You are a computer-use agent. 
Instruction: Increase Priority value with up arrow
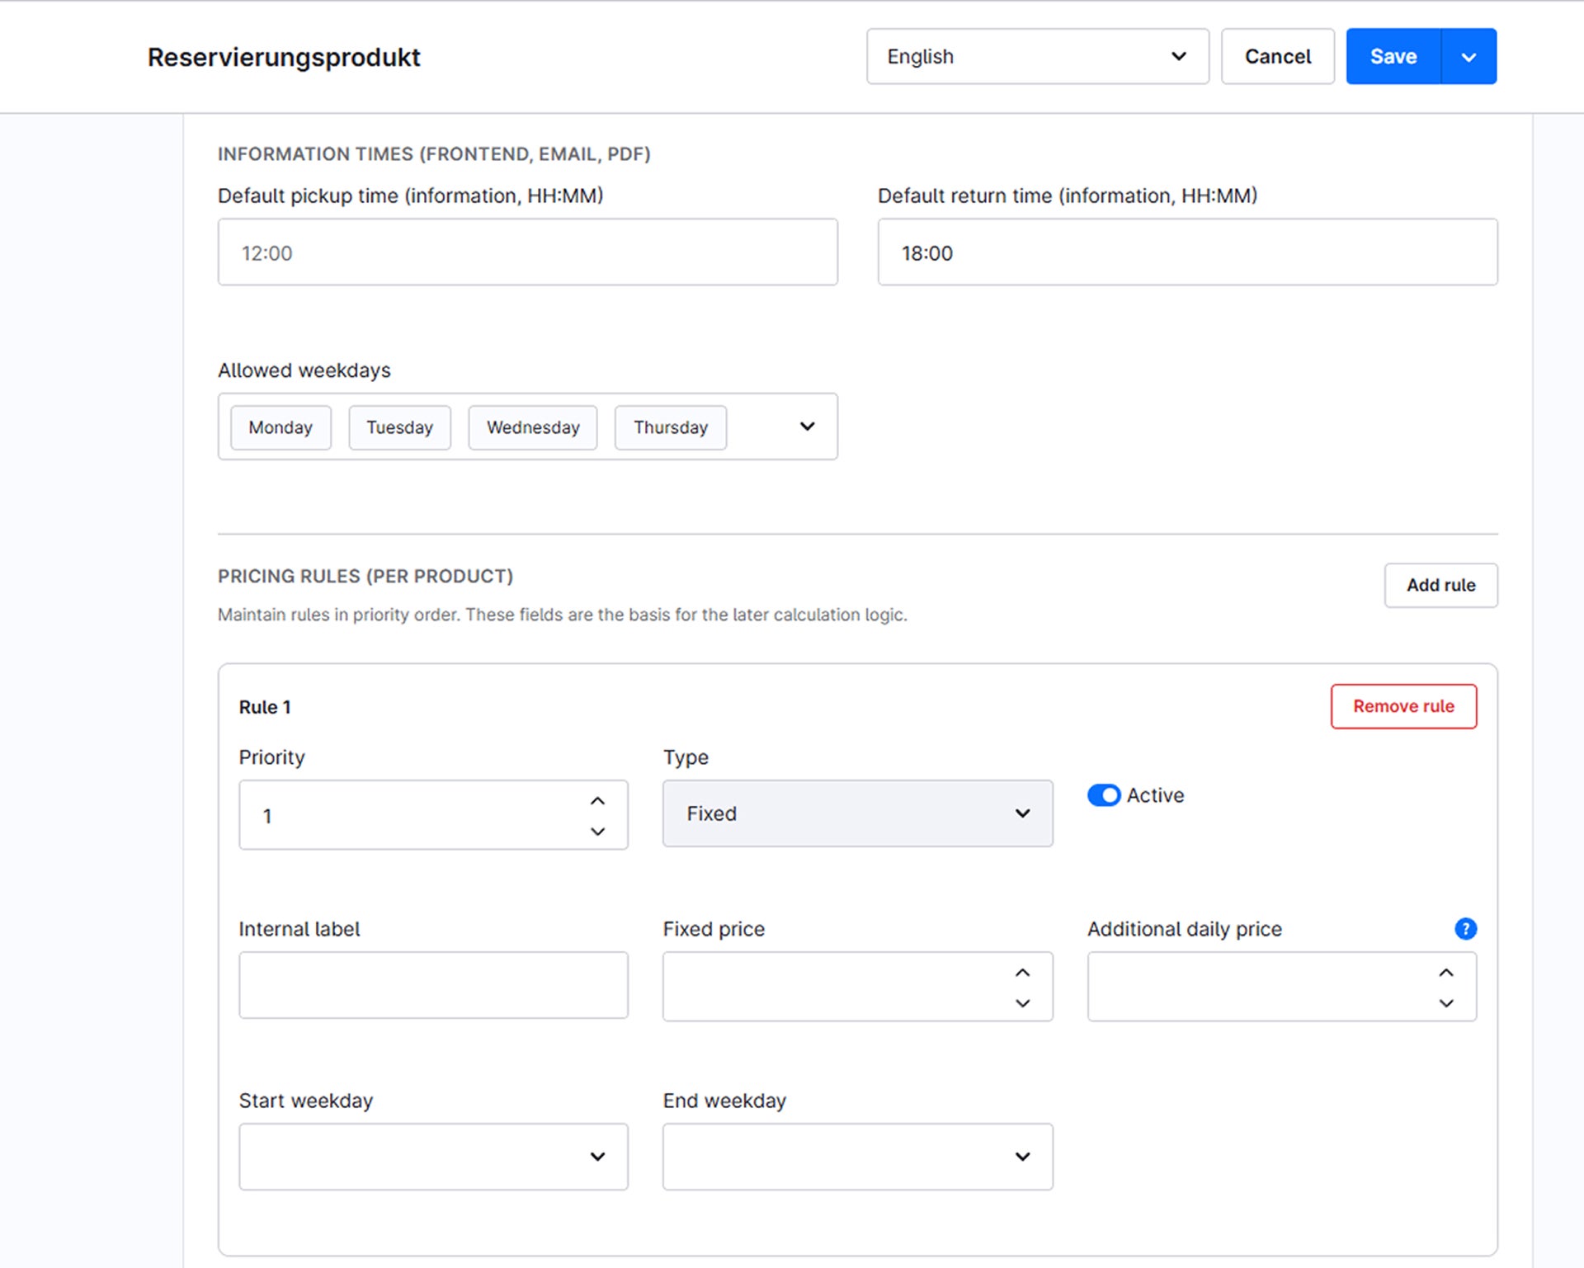click(598, 801)
